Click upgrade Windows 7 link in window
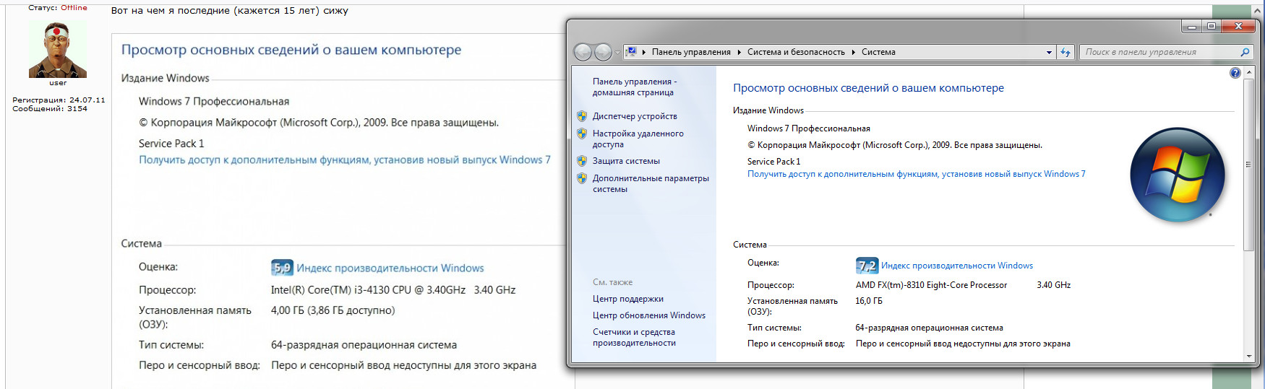This screenshot has height=389, width=1265. pyautogui.click(x=916, y=174)
